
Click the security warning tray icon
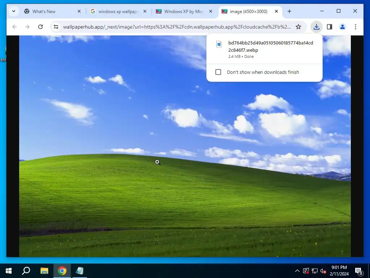[x=306, y=271]
